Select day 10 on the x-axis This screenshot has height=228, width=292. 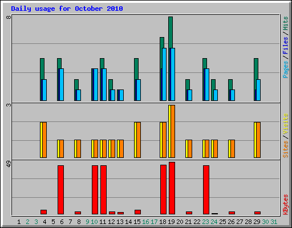pyautogui.click(x=94, y=222)
